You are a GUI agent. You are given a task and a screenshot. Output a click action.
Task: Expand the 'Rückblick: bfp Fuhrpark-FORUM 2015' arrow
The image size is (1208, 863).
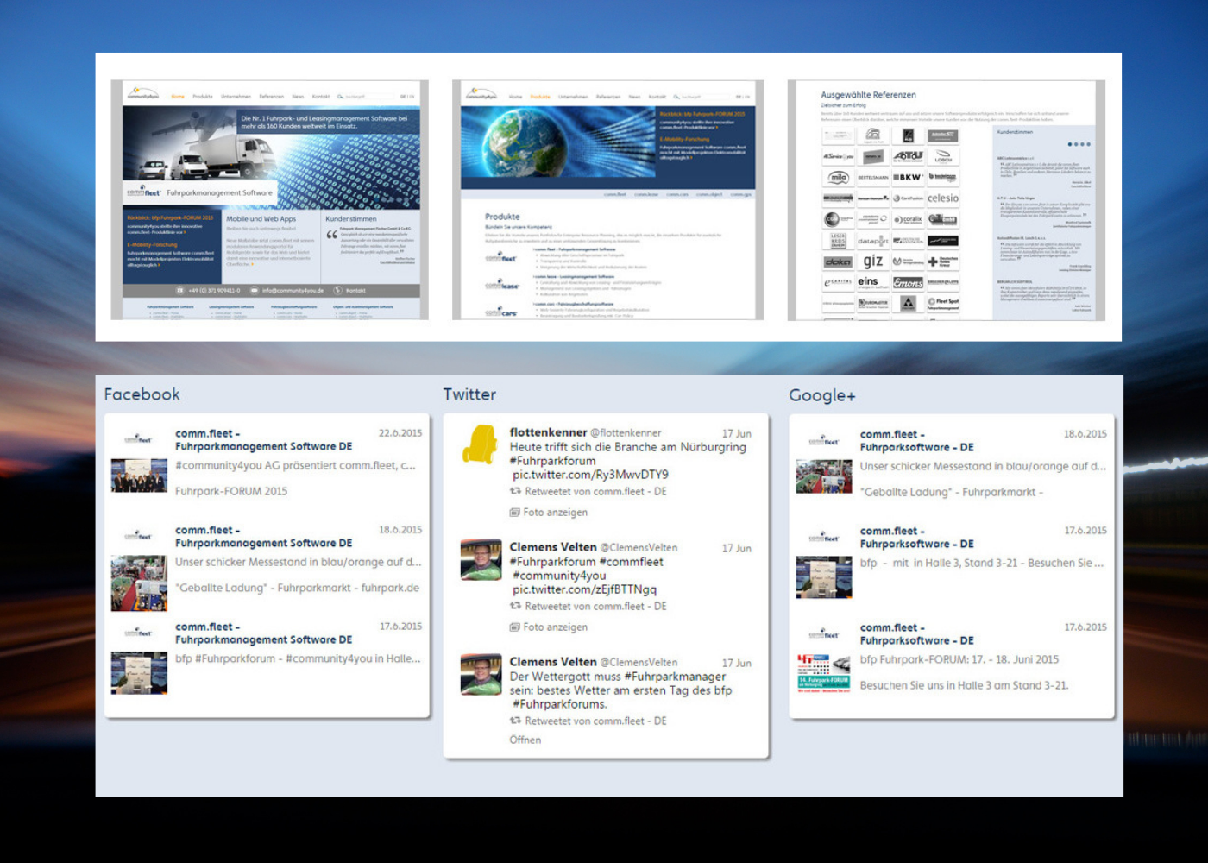tap(184, 232)
